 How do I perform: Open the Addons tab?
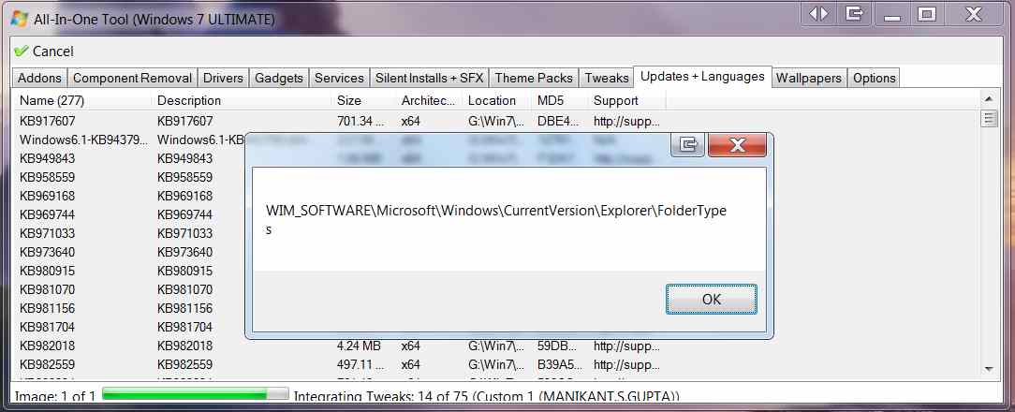click(x=39, y=78)
